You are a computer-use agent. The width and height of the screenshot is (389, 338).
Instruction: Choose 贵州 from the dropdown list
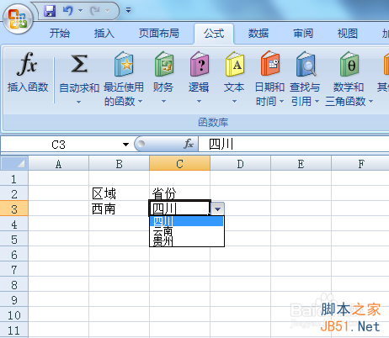[187, 241]
